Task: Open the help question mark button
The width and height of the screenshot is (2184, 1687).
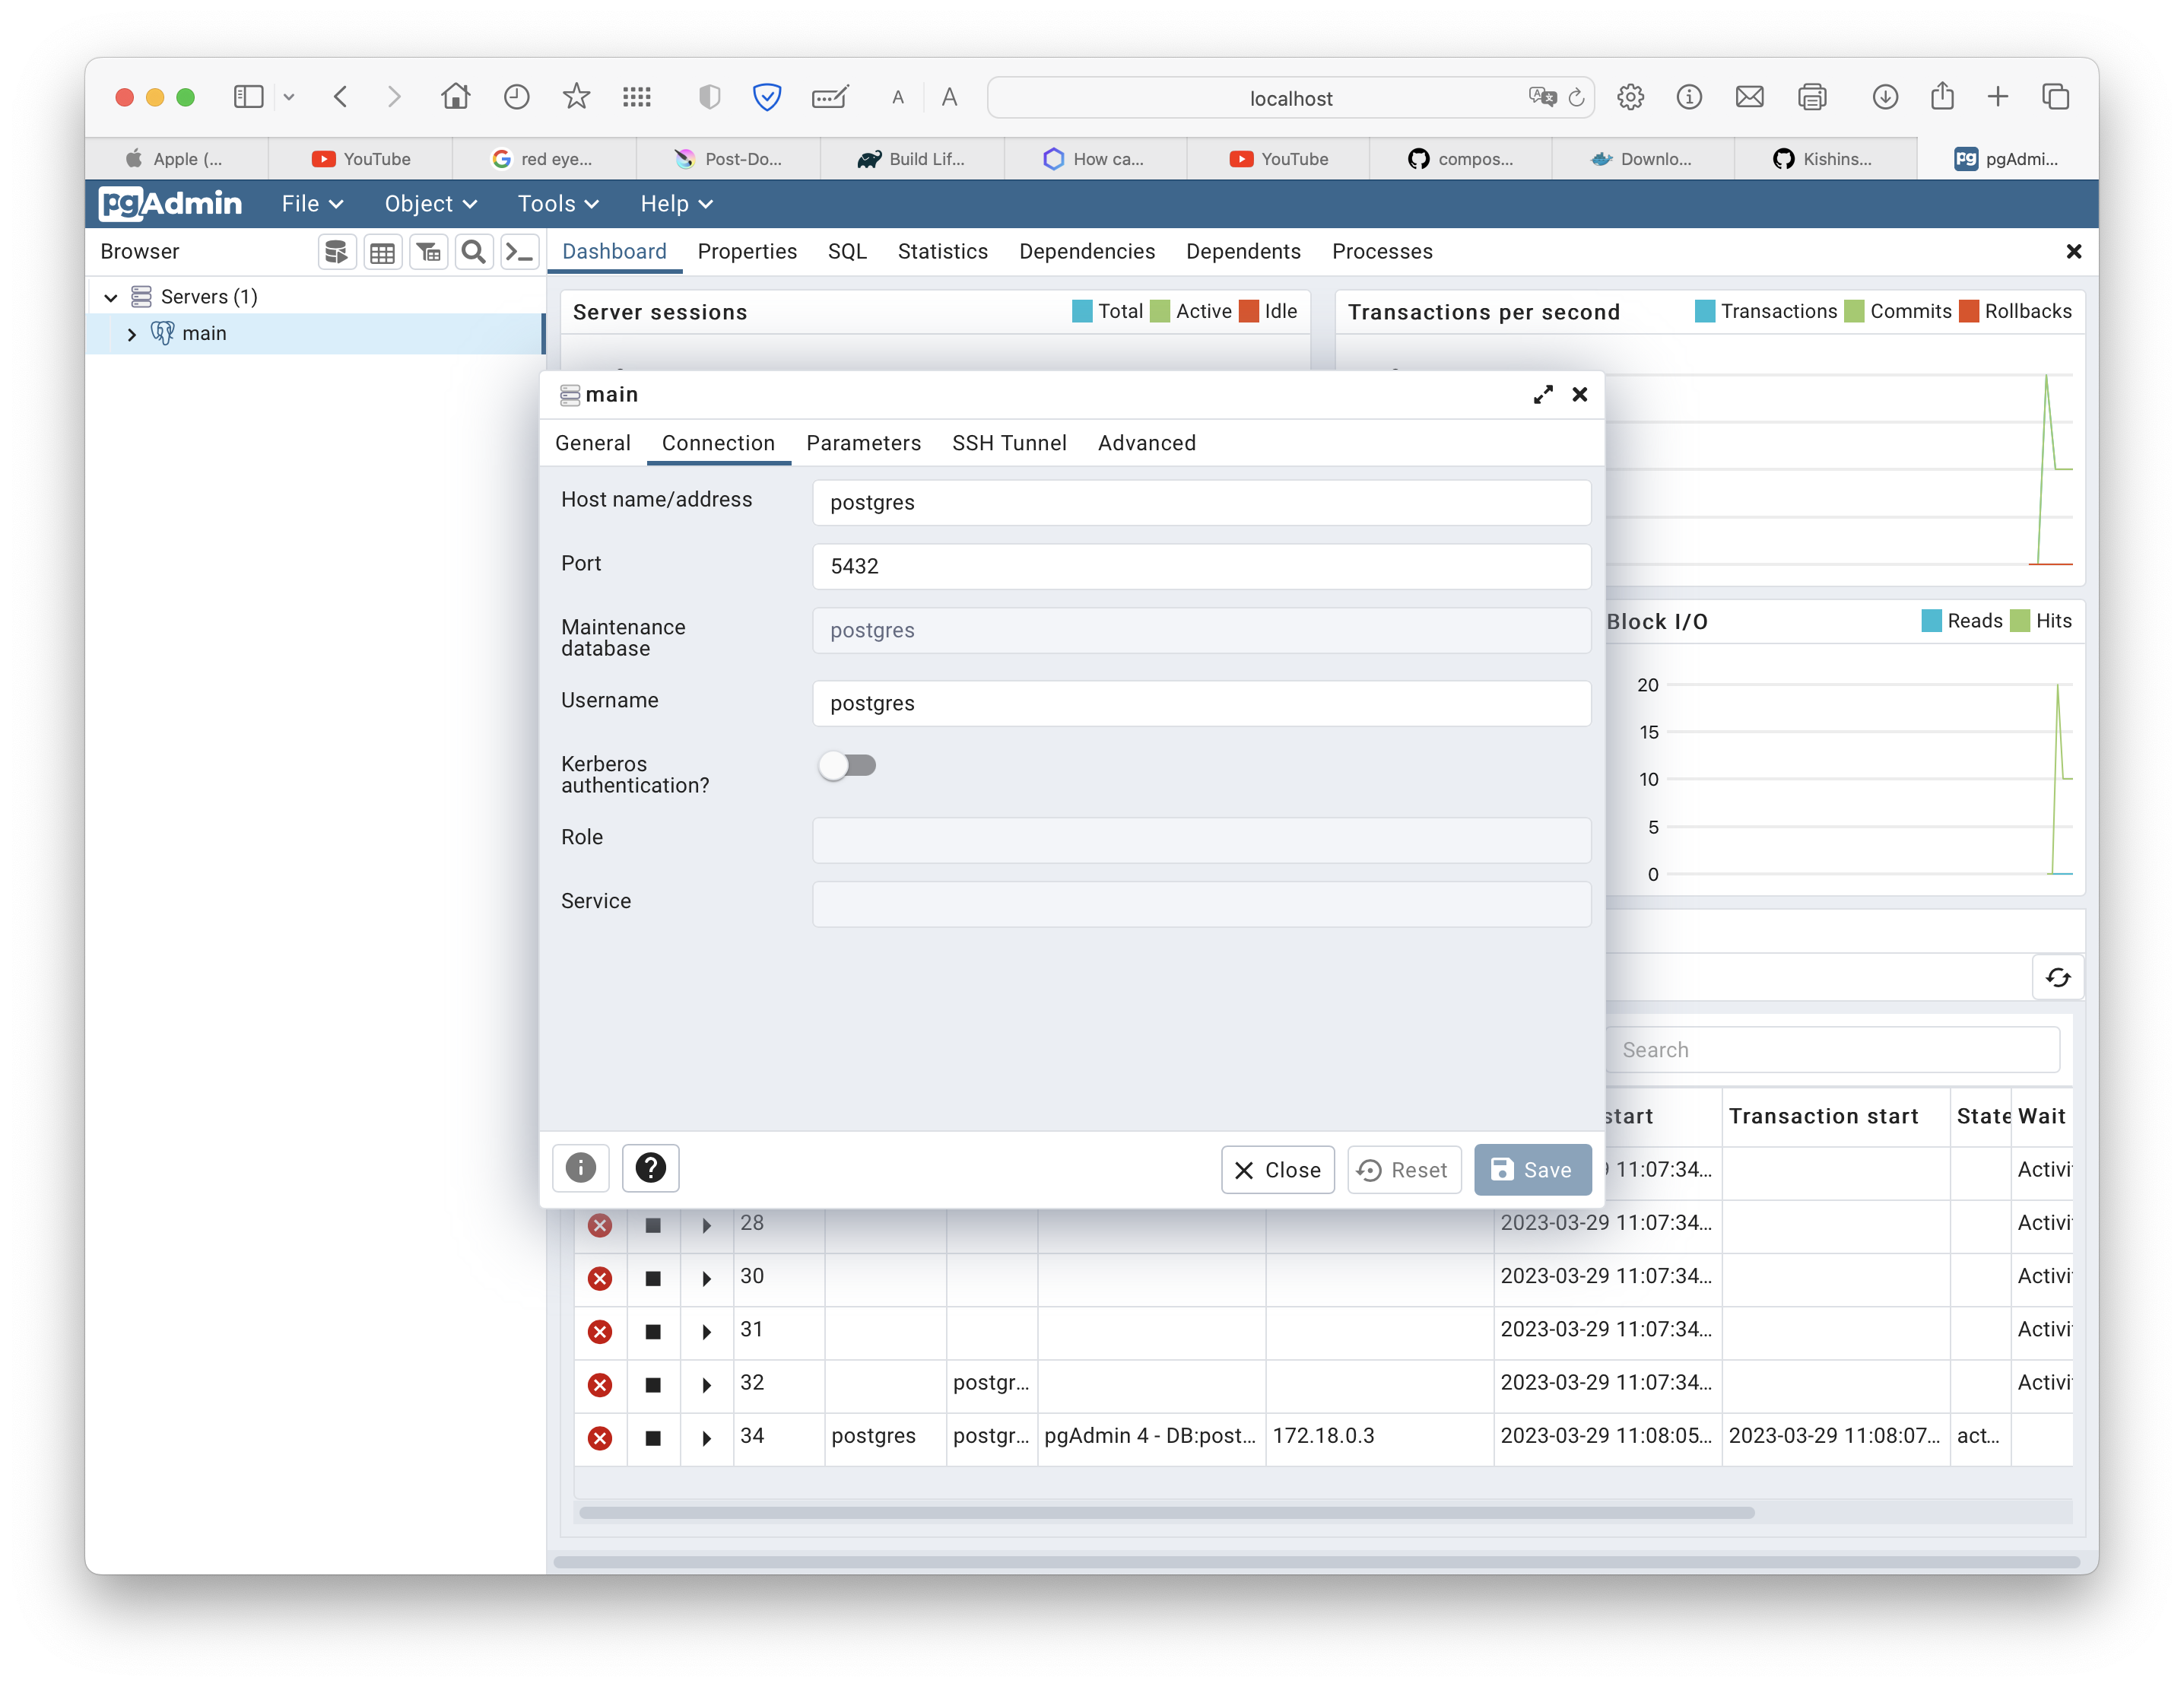Action: click(x=650, y=1168)
